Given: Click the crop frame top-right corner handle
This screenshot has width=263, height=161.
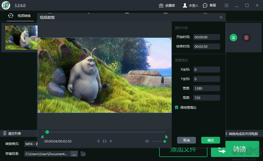Looking at the screenshot, I should coord(170,39).
